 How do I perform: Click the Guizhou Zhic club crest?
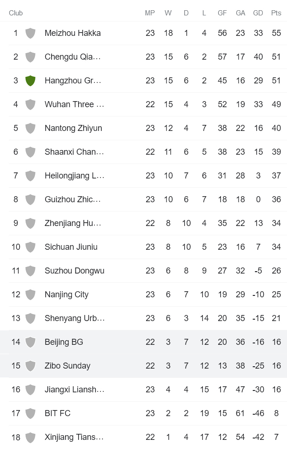coord(30,199)
